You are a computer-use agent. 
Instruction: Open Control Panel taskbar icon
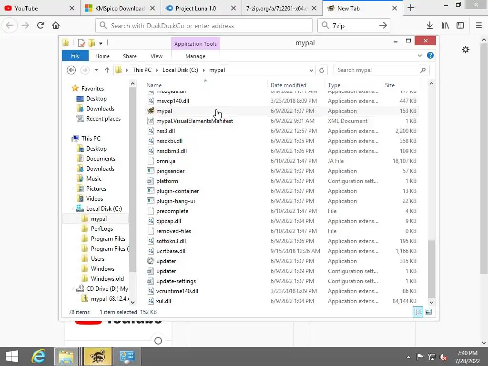click(127, 356)
